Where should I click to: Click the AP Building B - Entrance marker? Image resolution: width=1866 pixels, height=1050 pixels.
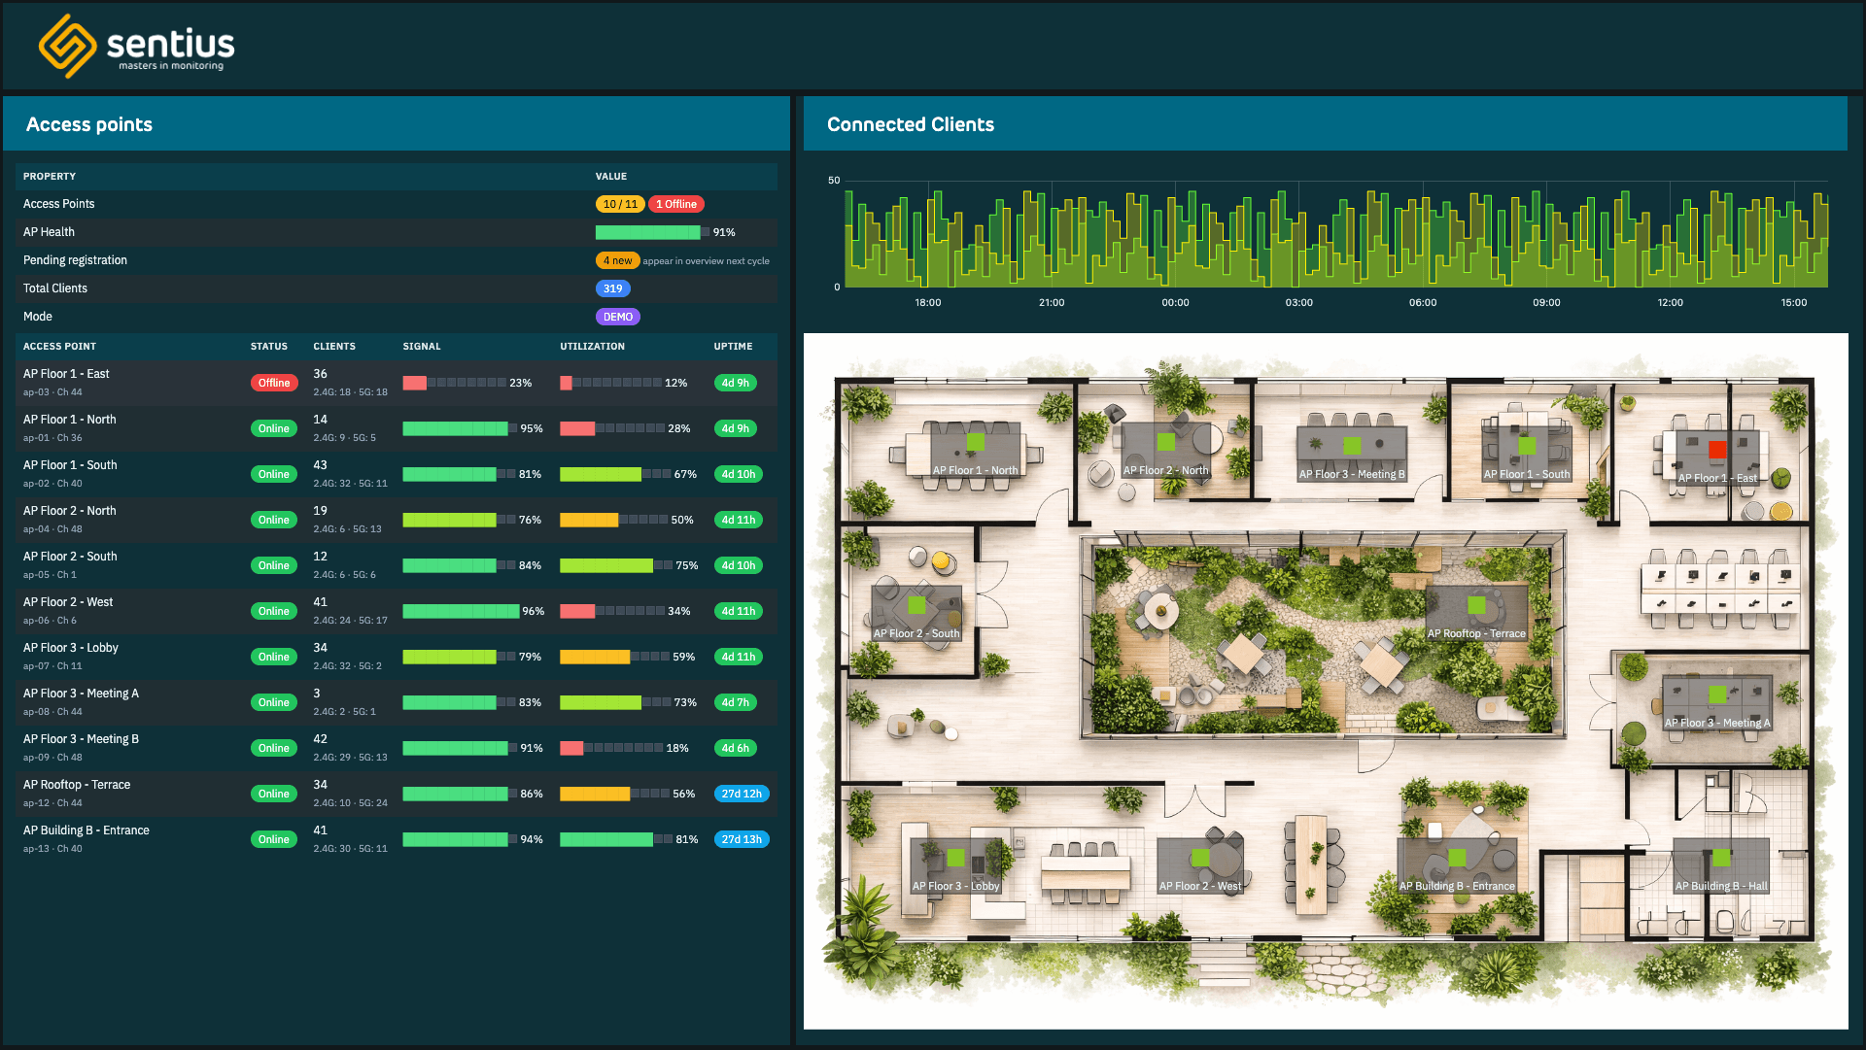[x=1457, y=857]
